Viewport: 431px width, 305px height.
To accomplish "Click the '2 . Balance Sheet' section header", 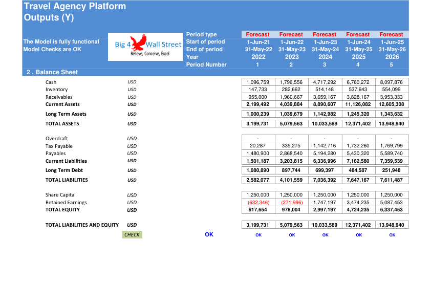I will pyautogui.click(x=52, y=72).
